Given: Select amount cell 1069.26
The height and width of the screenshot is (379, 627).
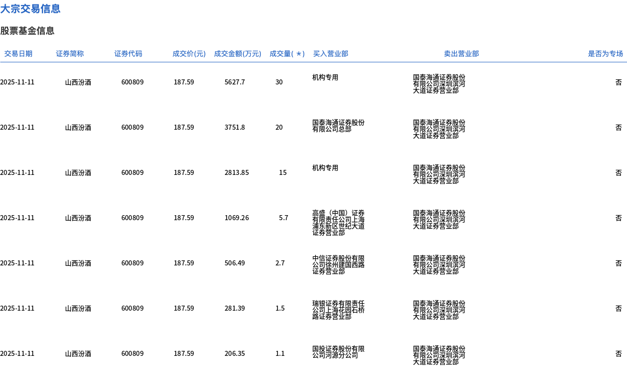Looking at the screenshot, I should [x=237, y=218].
